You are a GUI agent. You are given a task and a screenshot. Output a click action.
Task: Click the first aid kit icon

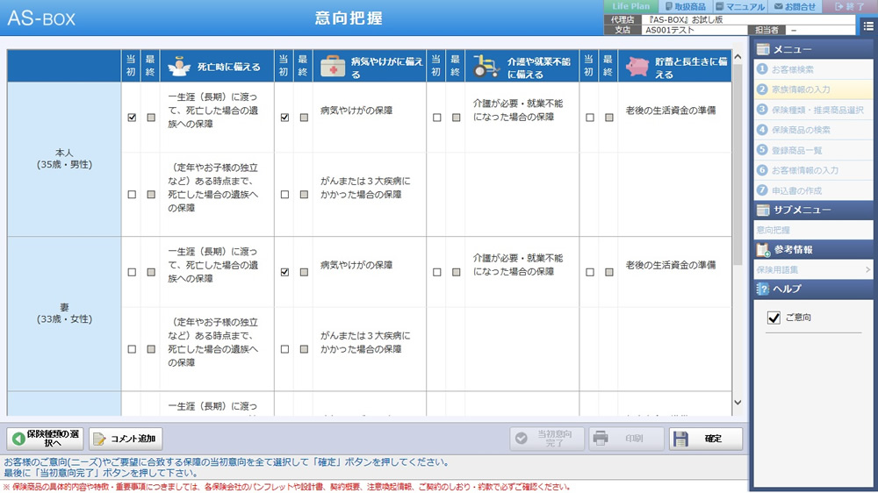pyautogui.click(x=332, y=66)
